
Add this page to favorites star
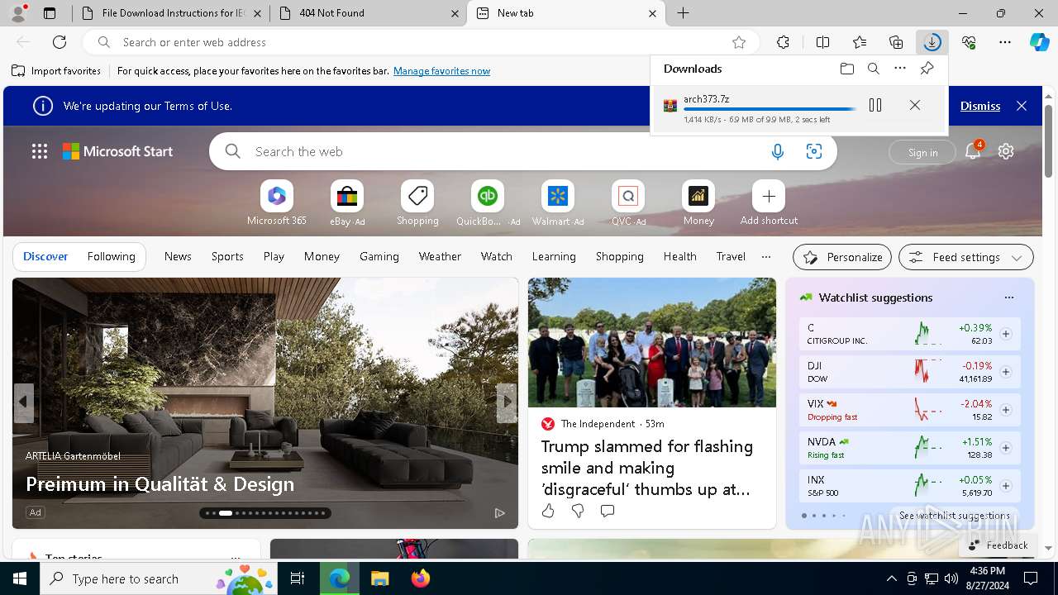(739, 42)
